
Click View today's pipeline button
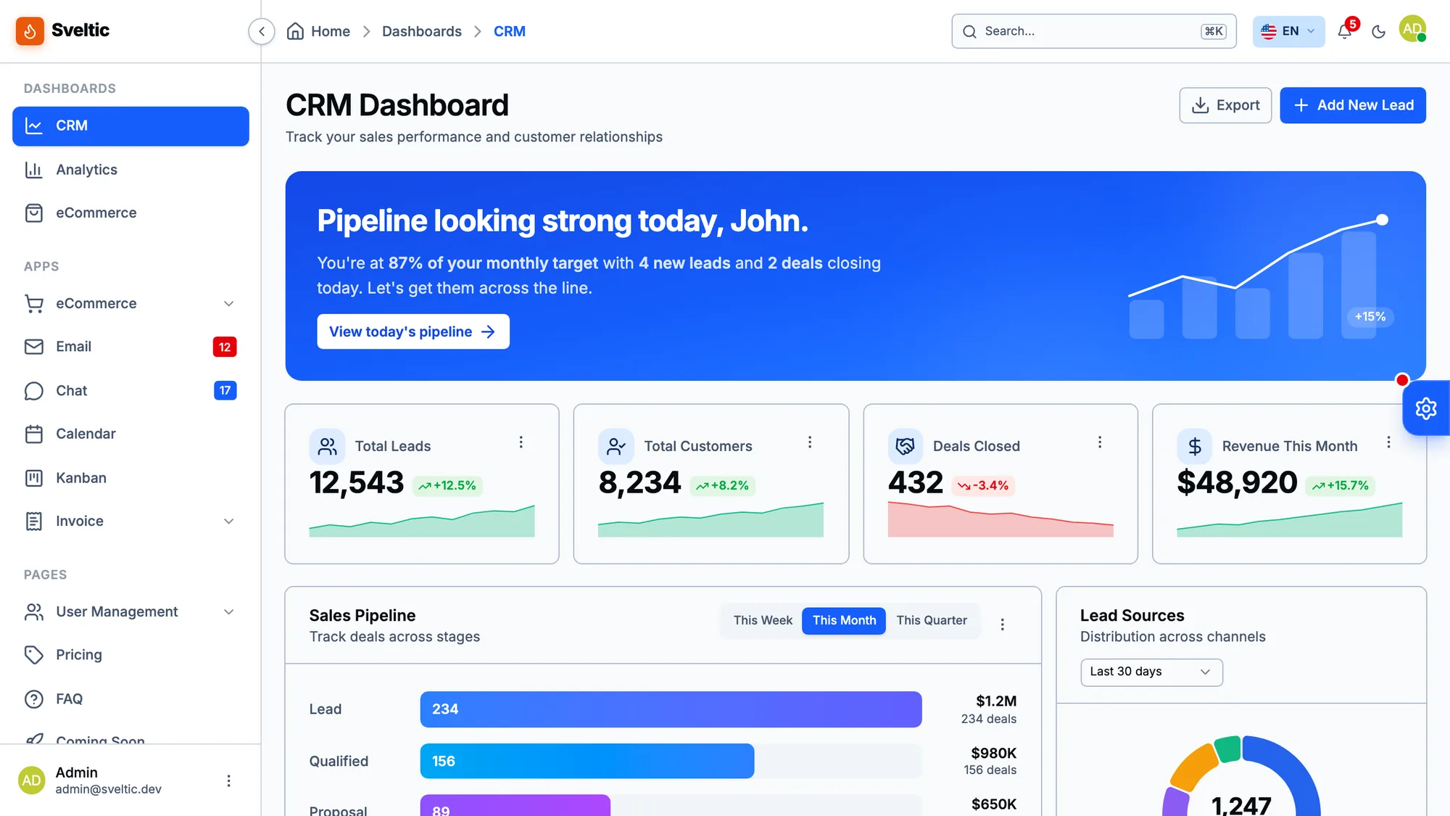point(413,331)
